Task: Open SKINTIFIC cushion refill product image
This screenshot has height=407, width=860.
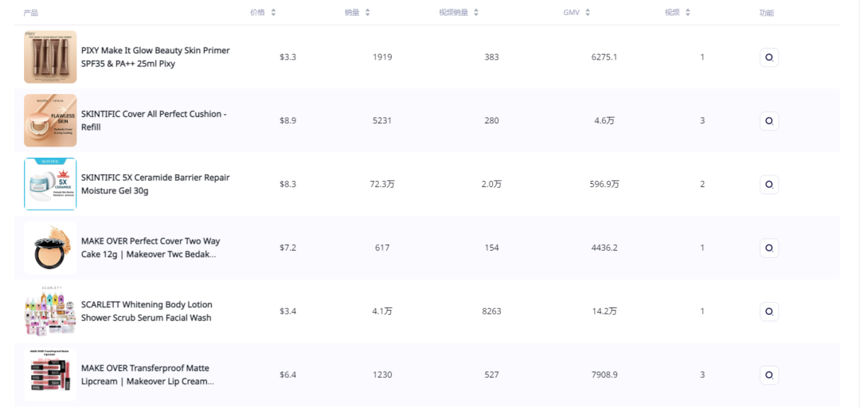Action: 50,121
